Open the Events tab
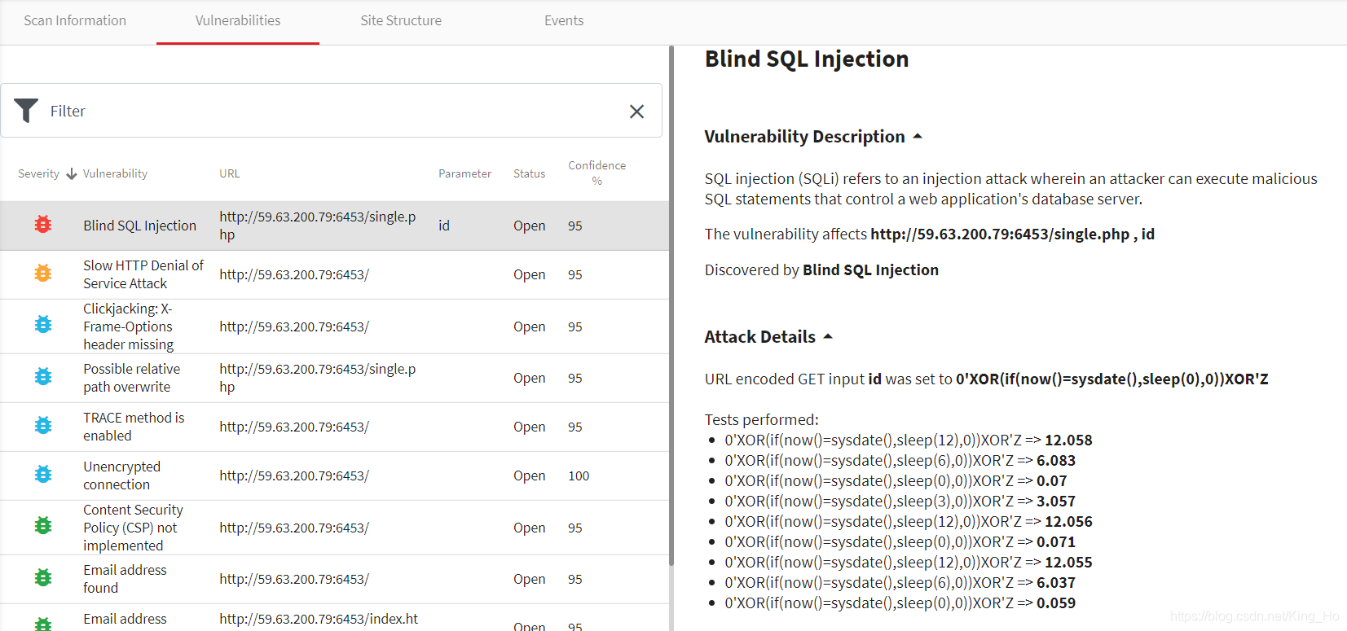 pyautogui.click(x=564, y=20)
